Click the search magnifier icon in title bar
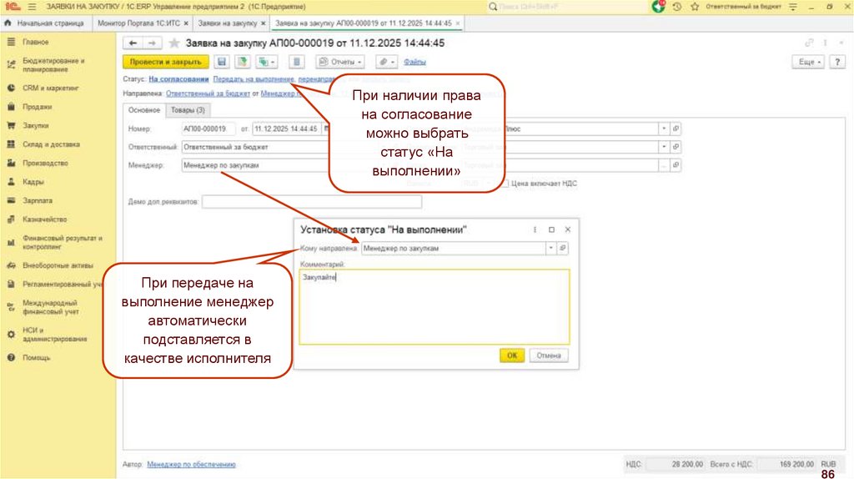Screen dimensions: 854x479 [x=493, y=7]
